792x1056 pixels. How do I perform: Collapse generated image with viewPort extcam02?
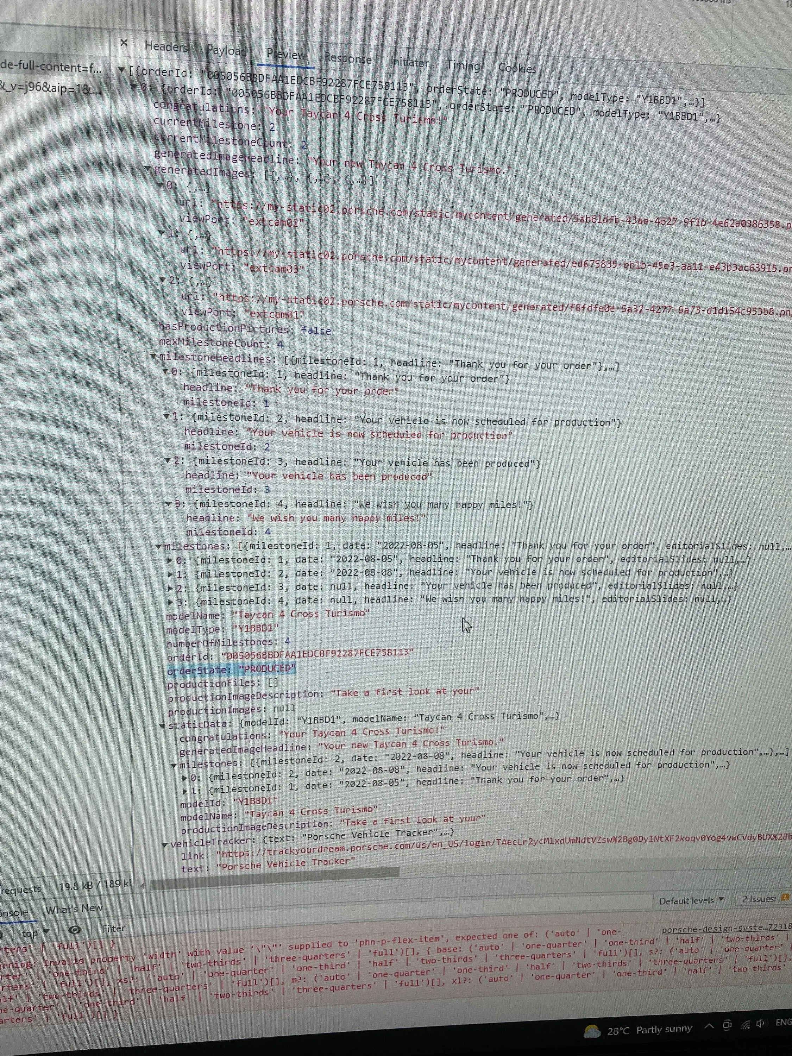point(161,185)
